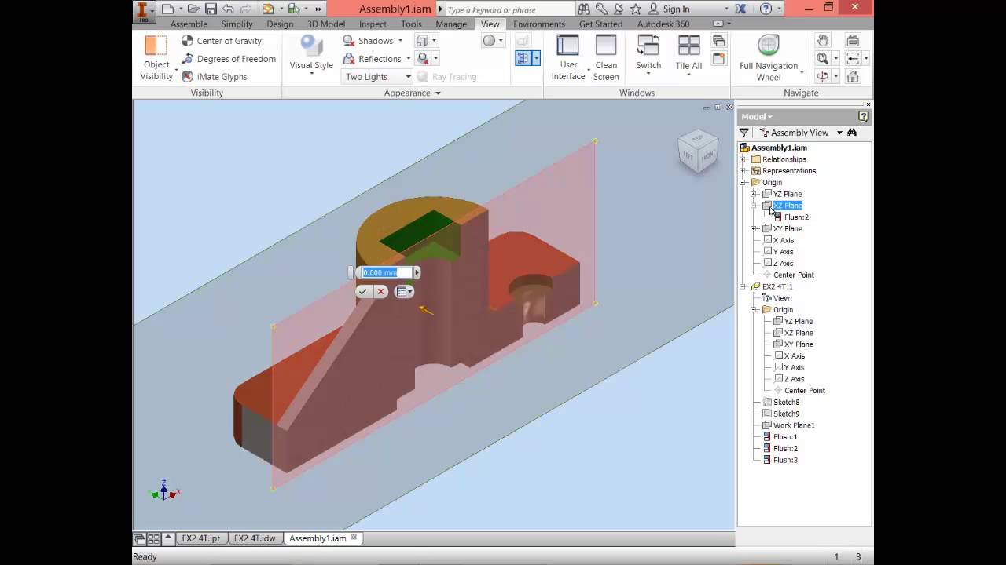
Task: Open the Help question mark icon
Action: click(766, 9)
